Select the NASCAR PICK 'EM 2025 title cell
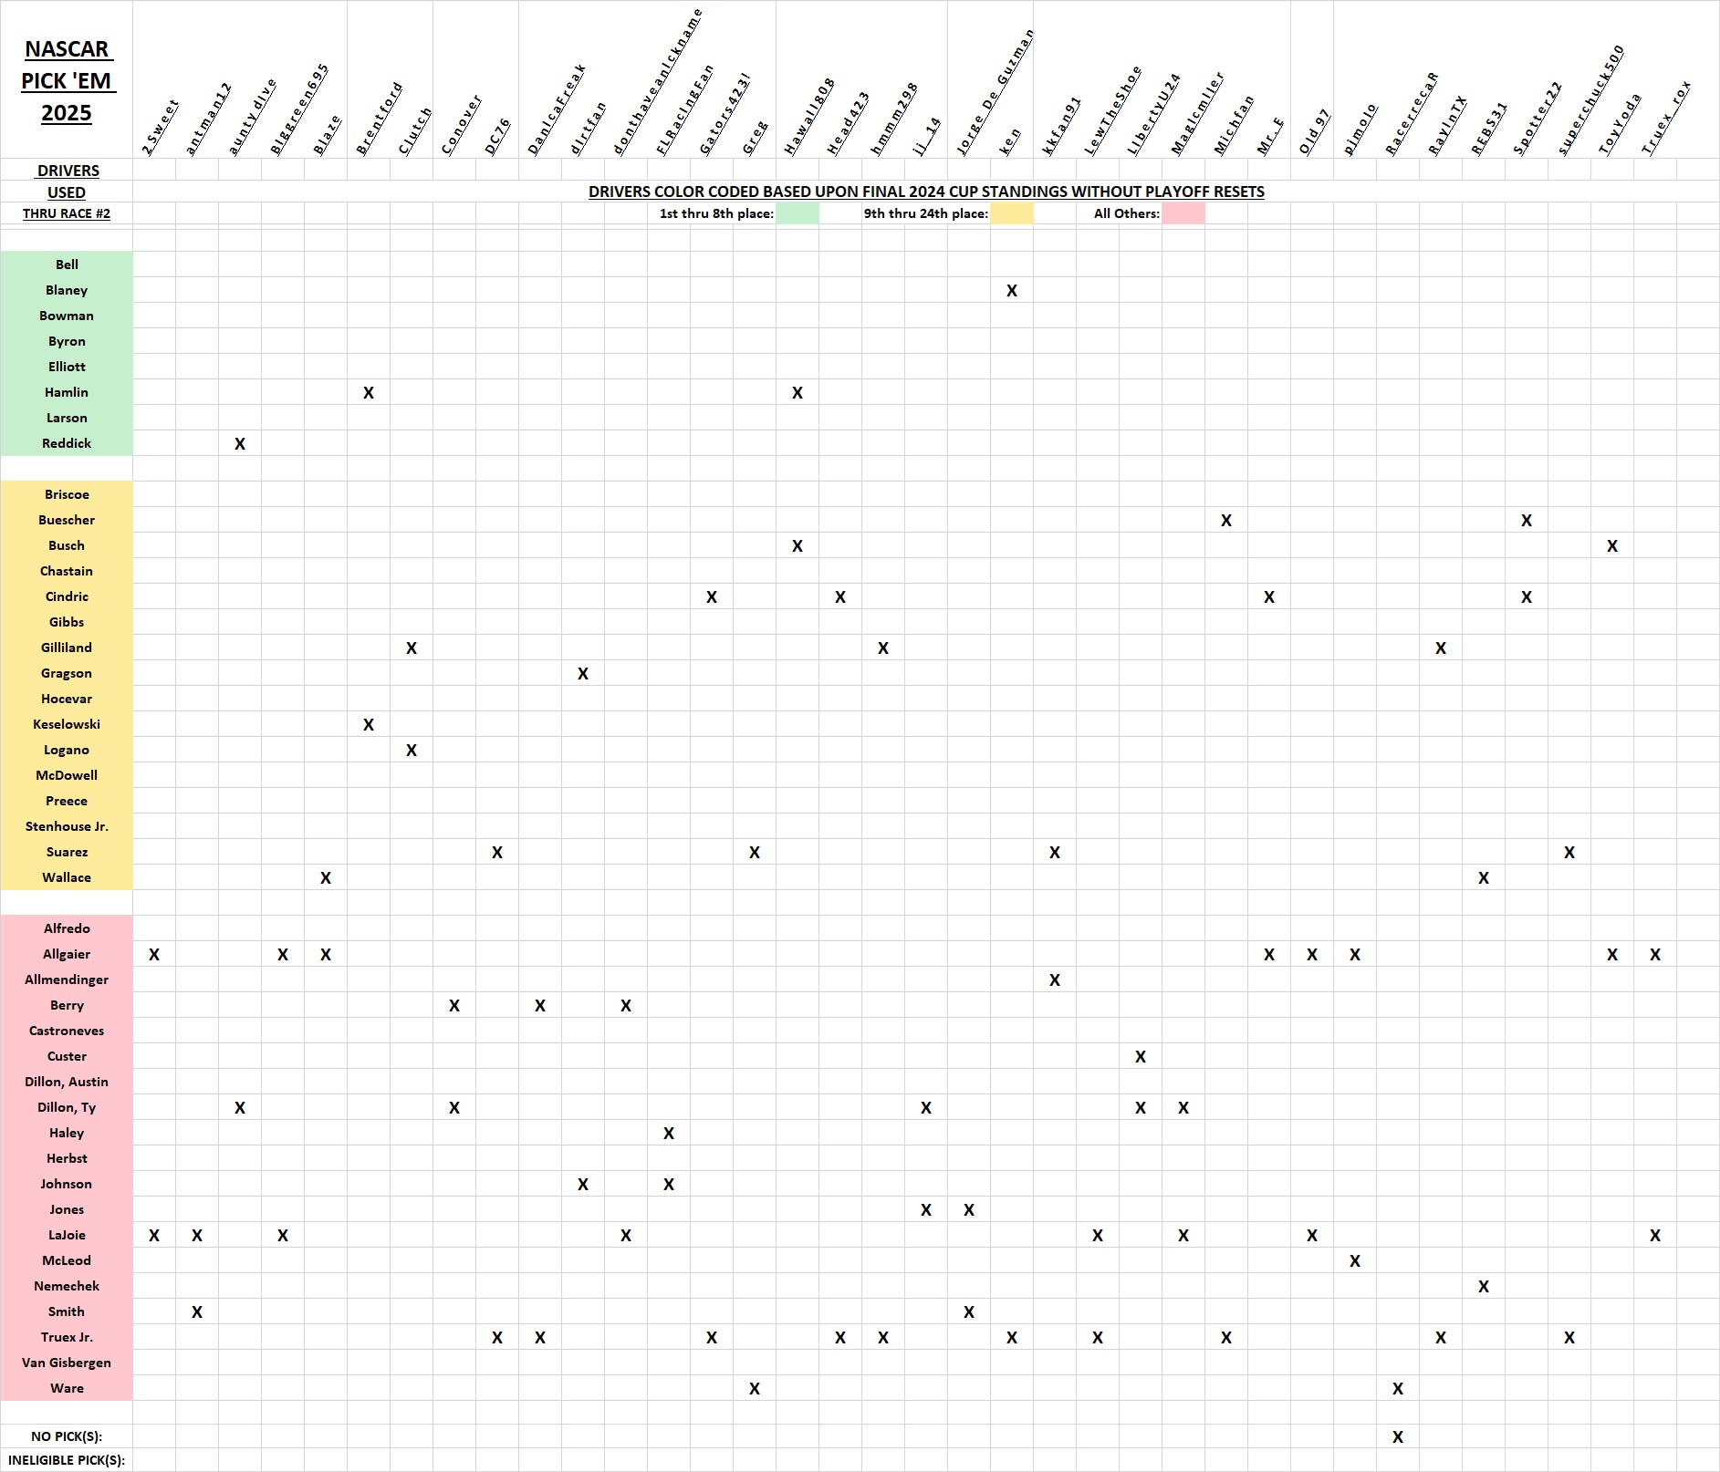1720x1472 pixels. click(67, 80)
